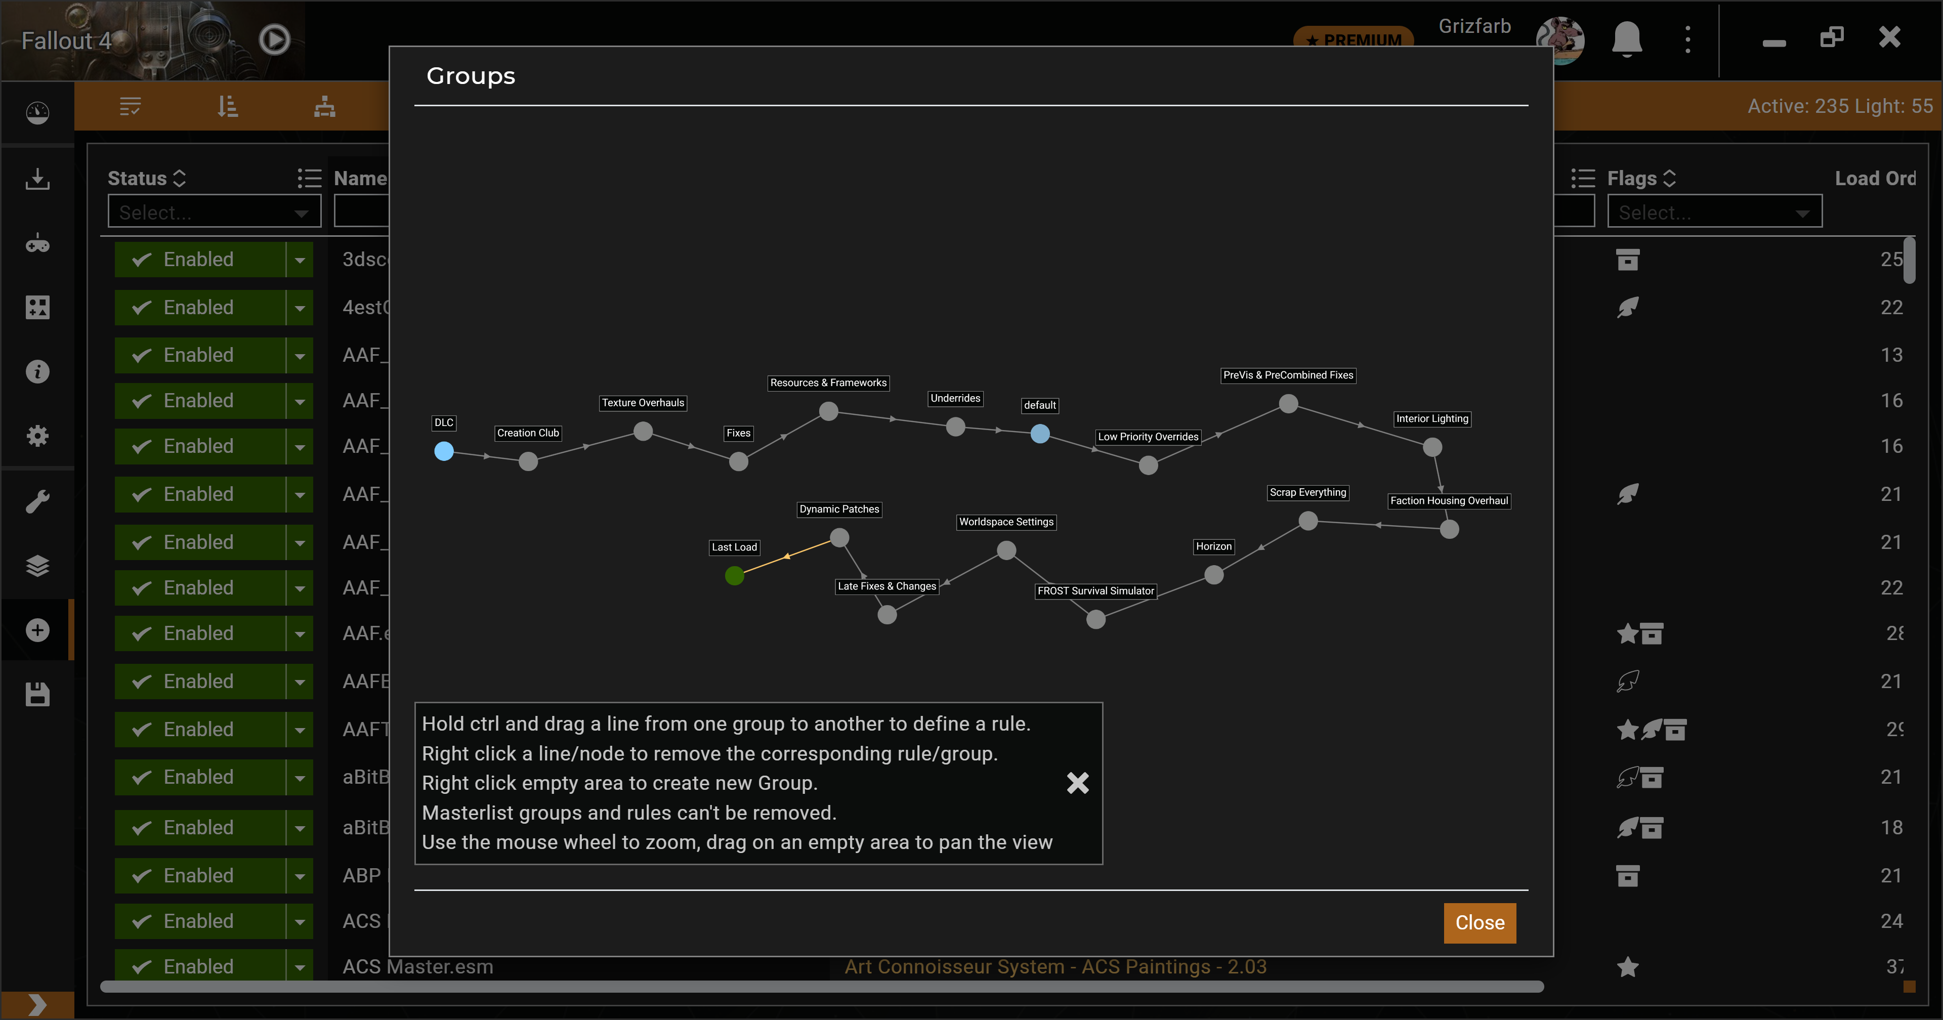Click the Manage Groups hierarchy toolbar icon
1943x1020 pixels.
pos(324,106)
